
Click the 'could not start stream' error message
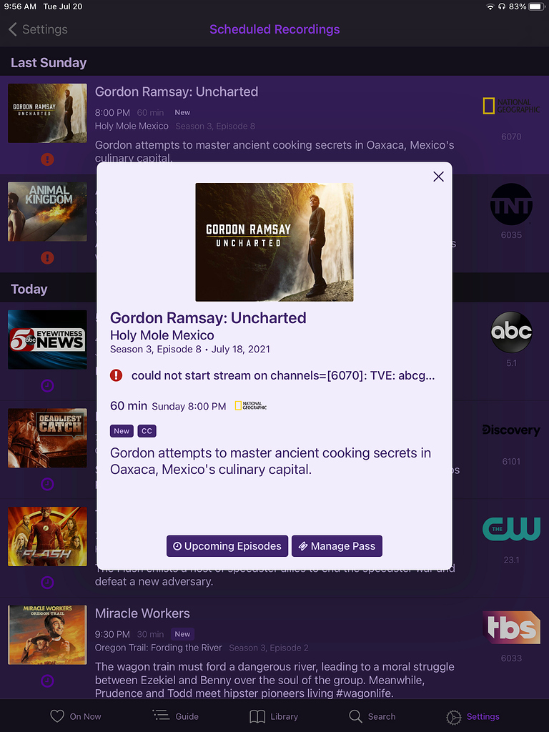pos(283,375)
